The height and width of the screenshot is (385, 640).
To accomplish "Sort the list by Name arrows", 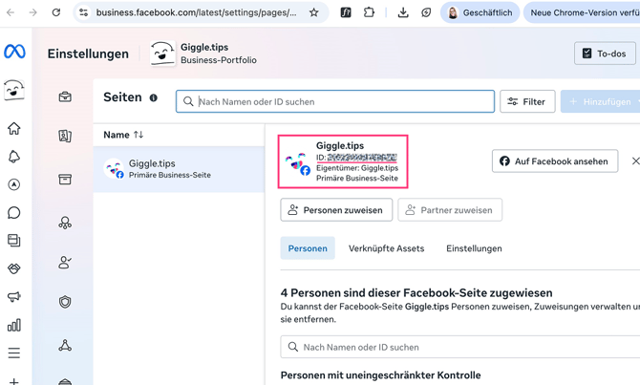I will pos(139,135).
